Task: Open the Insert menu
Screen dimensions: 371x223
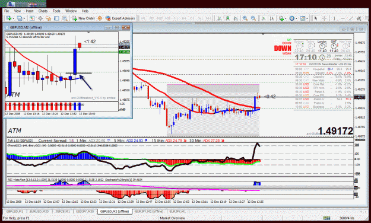Action: (30, 11)
